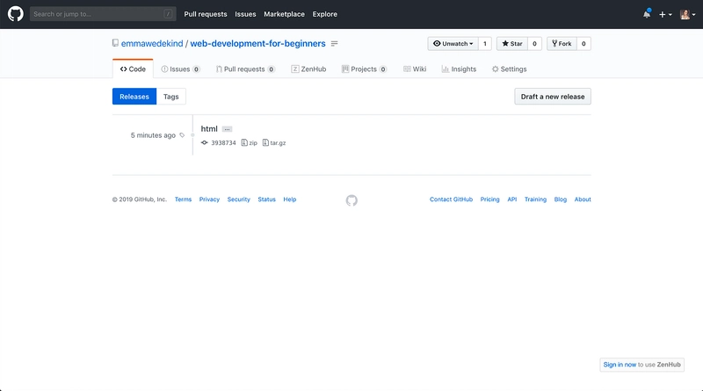The height and width of the screenshot is (391, 703).
Task: Click the repository description lines icon
Action: coord(334,44)
